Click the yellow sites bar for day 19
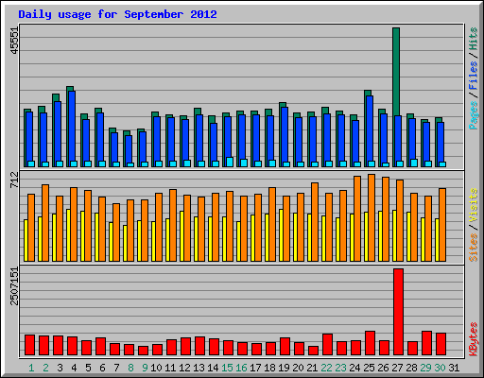Image resolution: width=484 pixels, height=378 pixels. (281, 235)
